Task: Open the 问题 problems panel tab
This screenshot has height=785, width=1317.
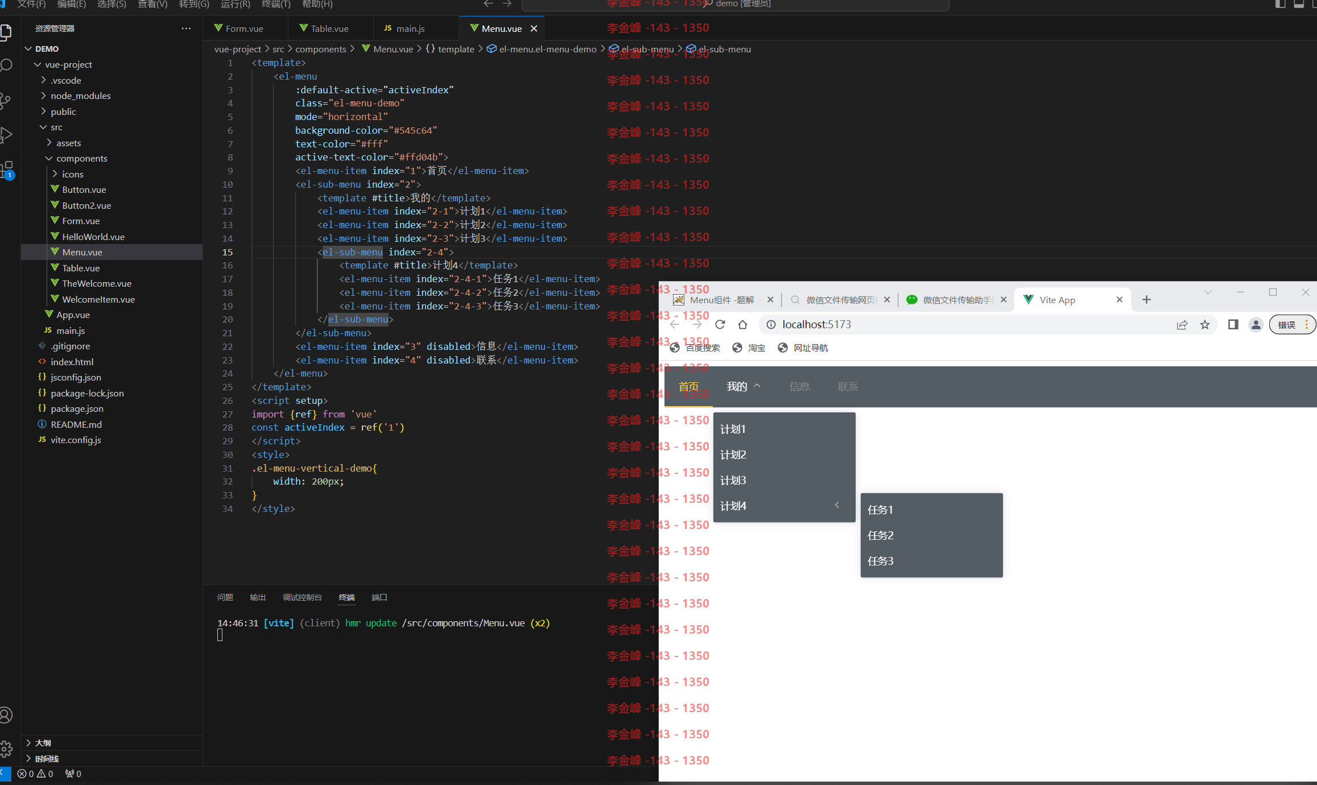Action: 225,597
